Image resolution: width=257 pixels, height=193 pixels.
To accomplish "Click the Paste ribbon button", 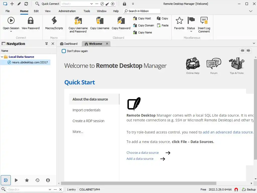I will (163, 25).
